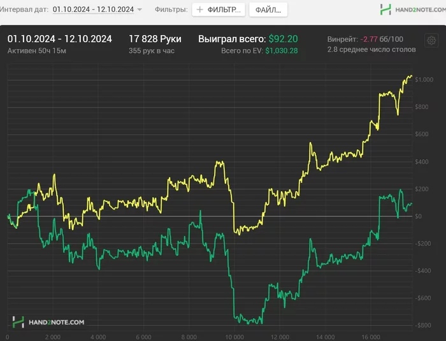
Task: Click the winrate '-2.77 бб/100' value
Action: pos(382,39)
